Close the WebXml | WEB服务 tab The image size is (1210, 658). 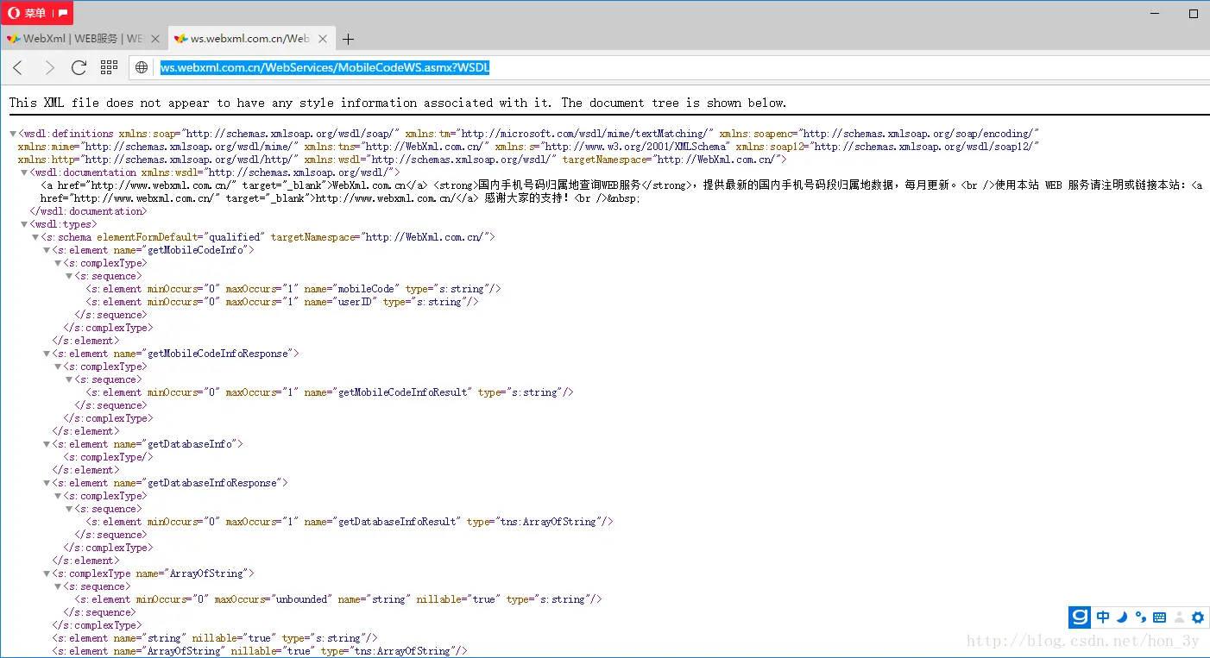coord(155,39)
